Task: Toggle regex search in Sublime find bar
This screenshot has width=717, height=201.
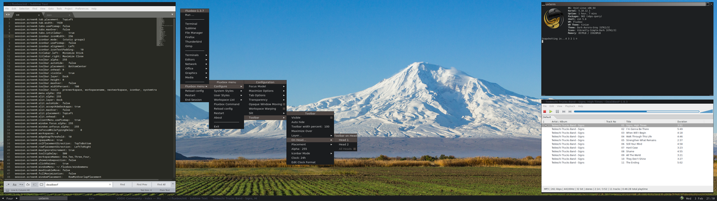Action: 8,184
